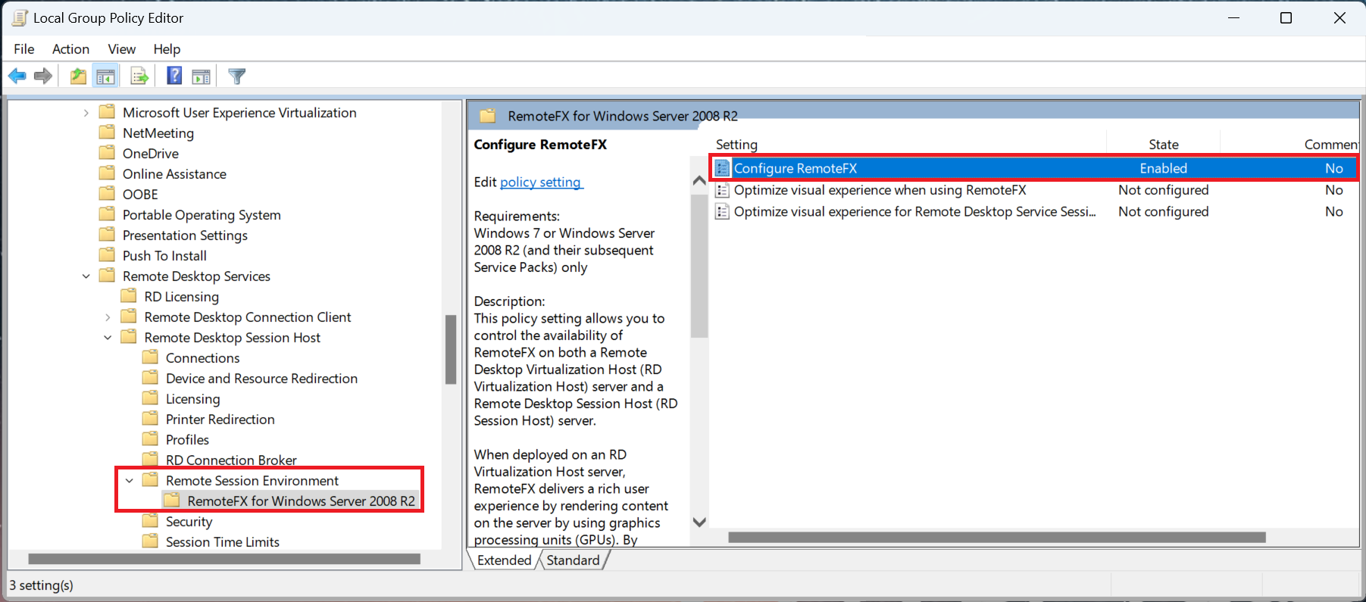This screenshot has width=1366, height=602.
Task: Open the Action menu
Action: point(70,49)
